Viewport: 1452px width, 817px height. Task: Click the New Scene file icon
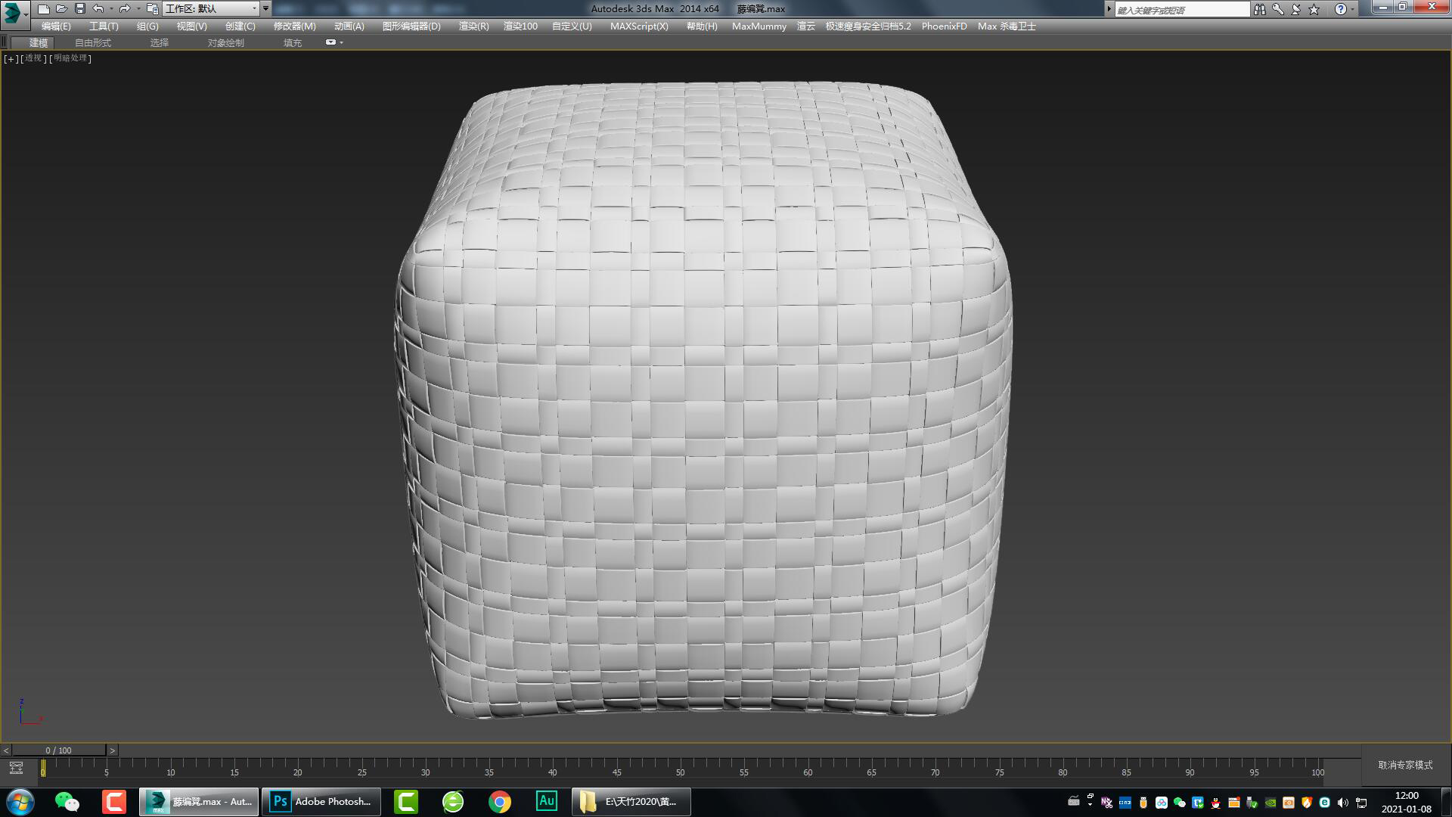(44, 9)
